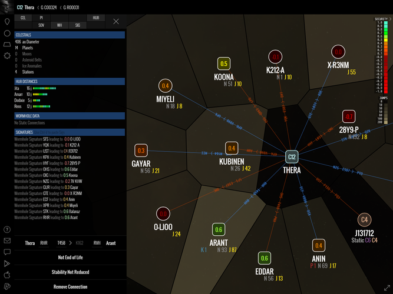Click the Jumps shade scale legend
393x294 pixels.
pyautogui.click(x=386, y=112)
